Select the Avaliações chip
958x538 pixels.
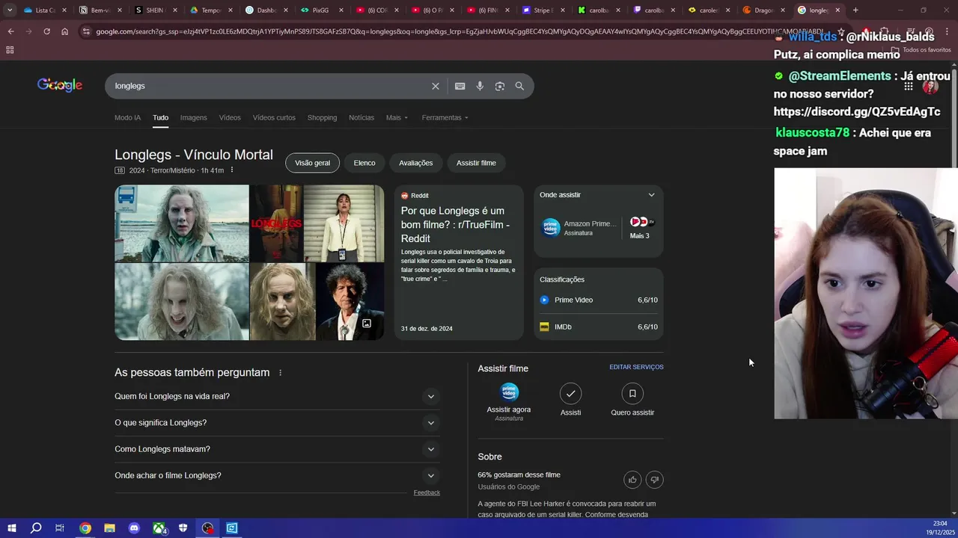click(415, 163)
